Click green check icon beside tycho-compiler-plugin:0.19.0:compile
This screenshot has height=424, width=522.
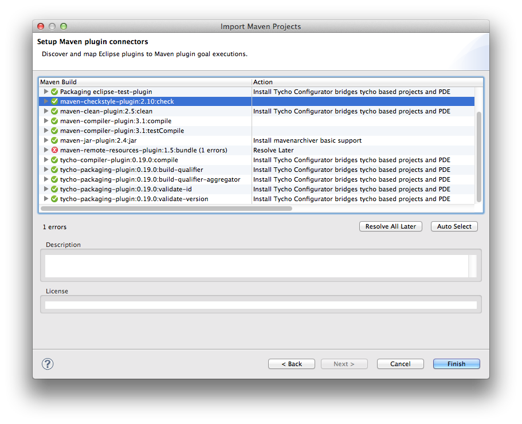click(x=54, y=160)
